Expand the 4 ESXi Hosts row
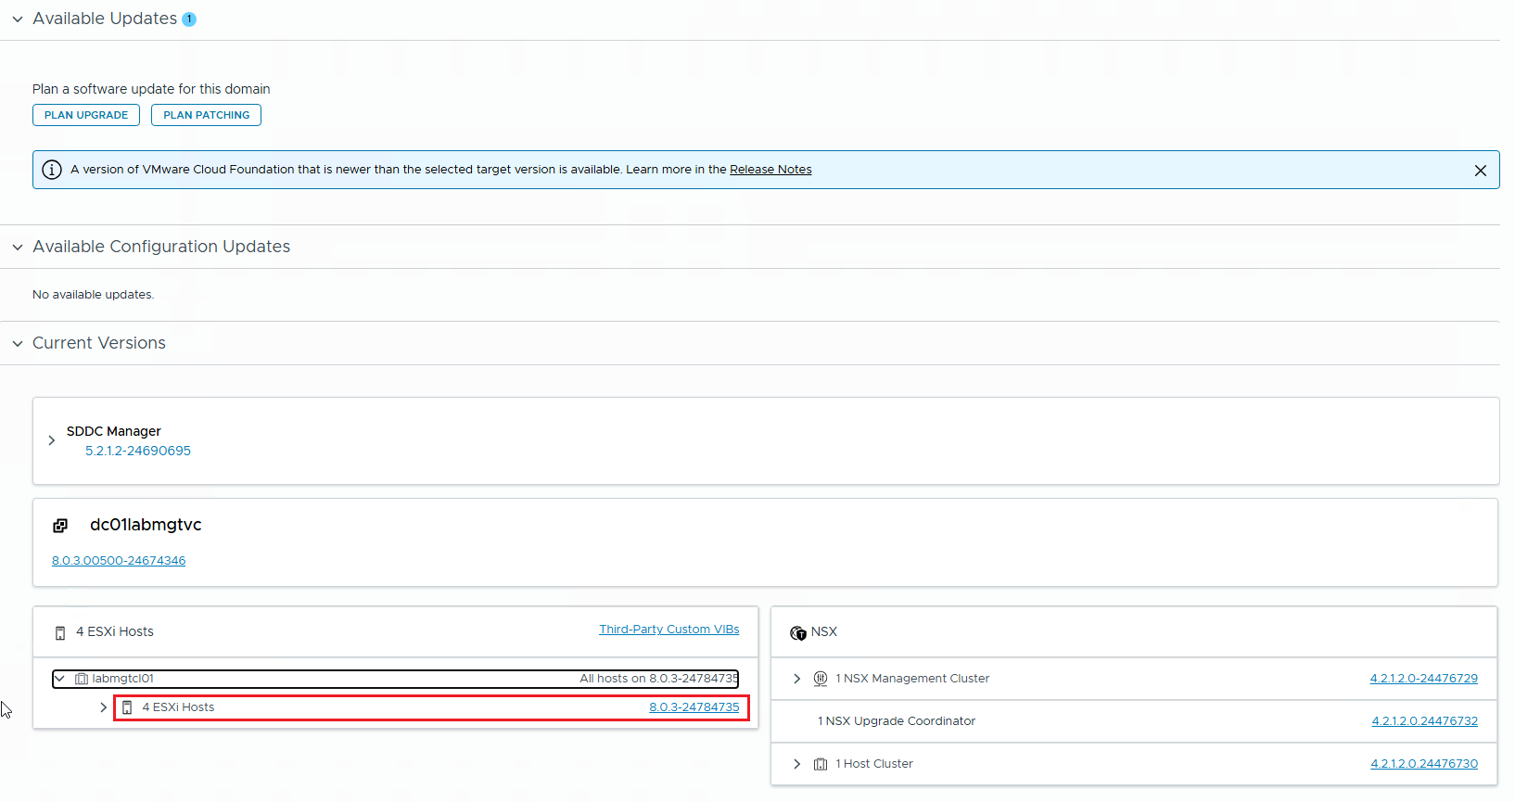The width and height of the screenshot is (1515, 802). 103,707
